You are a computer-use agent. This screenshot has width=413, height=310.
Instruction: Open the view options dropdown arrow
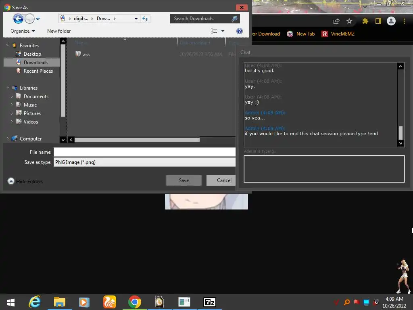coord(223,31)
